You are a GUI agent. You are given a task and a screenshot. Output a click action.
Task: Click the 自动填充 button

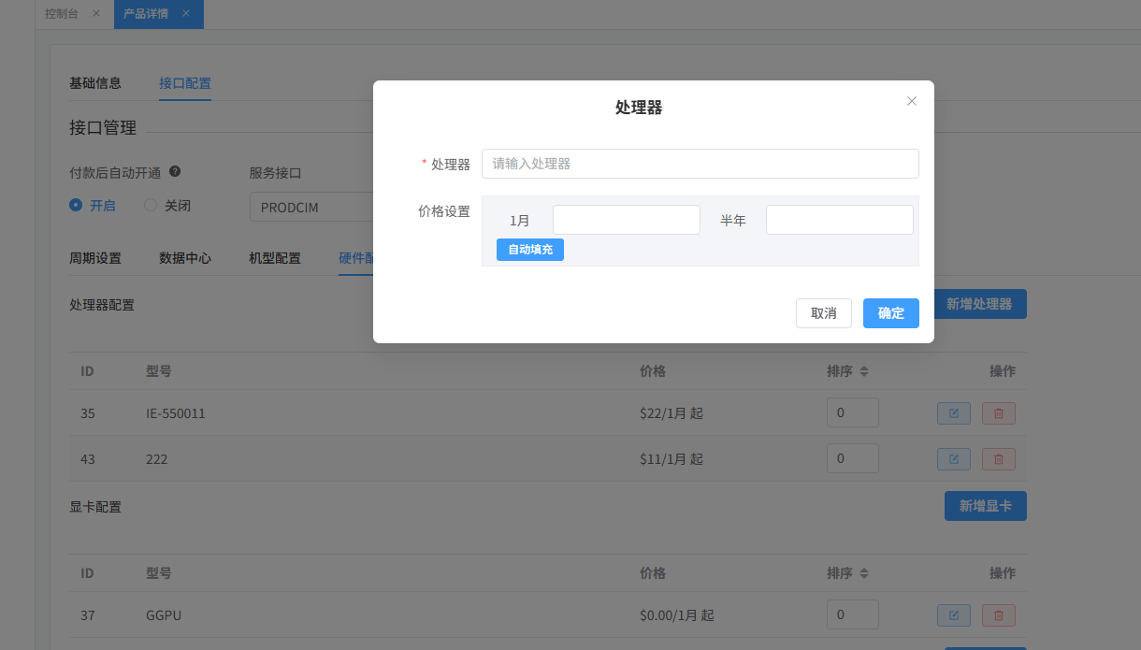(x=530, y=250)
